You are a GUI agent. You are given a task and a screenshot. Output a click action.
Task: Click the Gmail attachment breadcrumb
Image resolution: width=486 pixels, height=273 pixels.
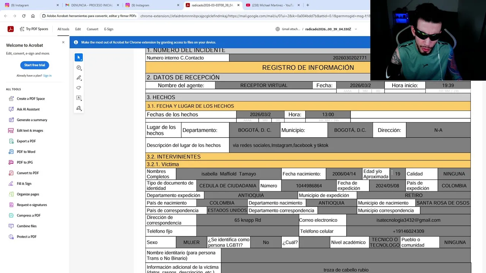pos(288,29)
